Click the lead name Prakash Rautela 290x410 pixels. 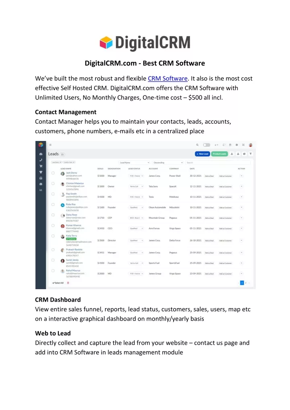coord(74,249)
